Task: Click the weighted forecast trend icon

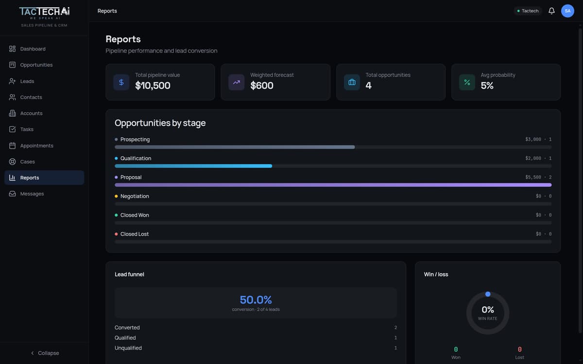Action: 237,83
